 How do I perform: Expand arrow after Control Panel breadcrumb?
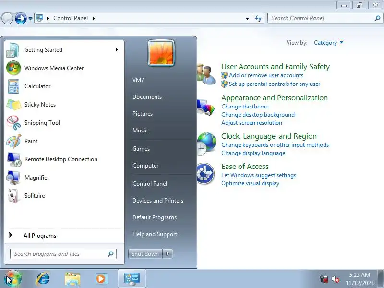(x=94, y=18)
